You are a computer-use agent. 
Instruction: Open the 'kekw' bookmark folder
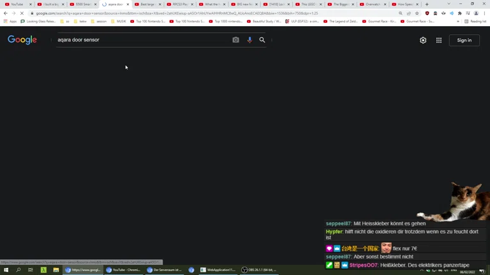click(x=80, y=22)
